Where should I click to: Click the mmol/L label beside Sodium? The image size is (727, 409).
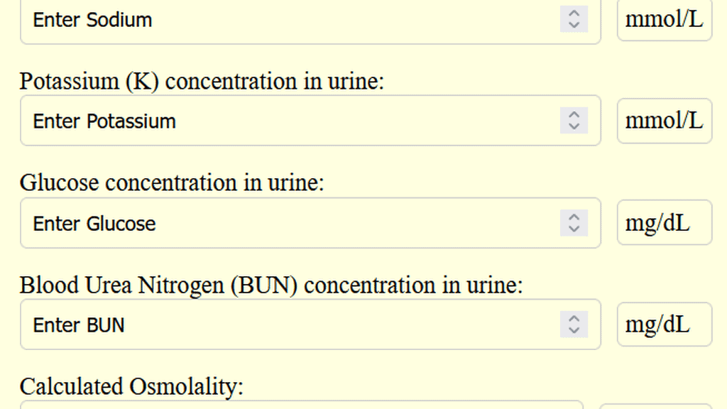pos(663,19)
